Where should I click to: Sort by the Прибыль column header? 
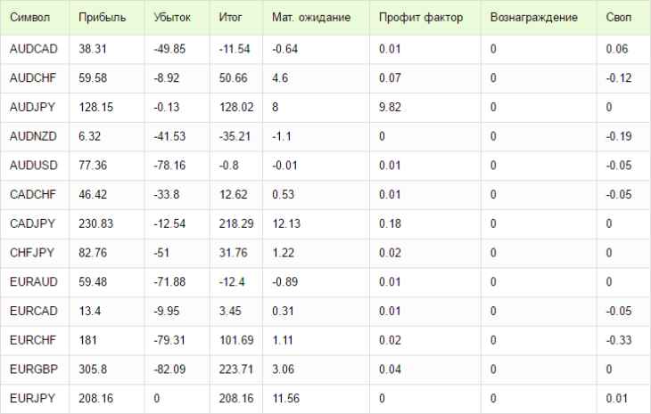tap(103, 18)
